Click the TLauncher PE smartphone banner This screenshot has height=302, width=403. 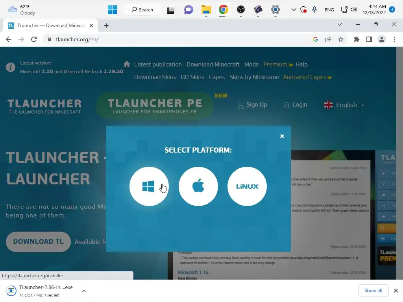pyautogui.click(x=154, y=106)
